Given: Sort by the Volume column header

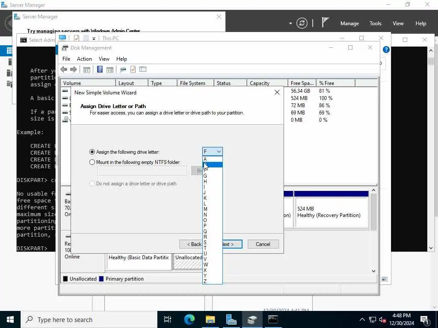Looking at the screenshot, I should point(88,83).
